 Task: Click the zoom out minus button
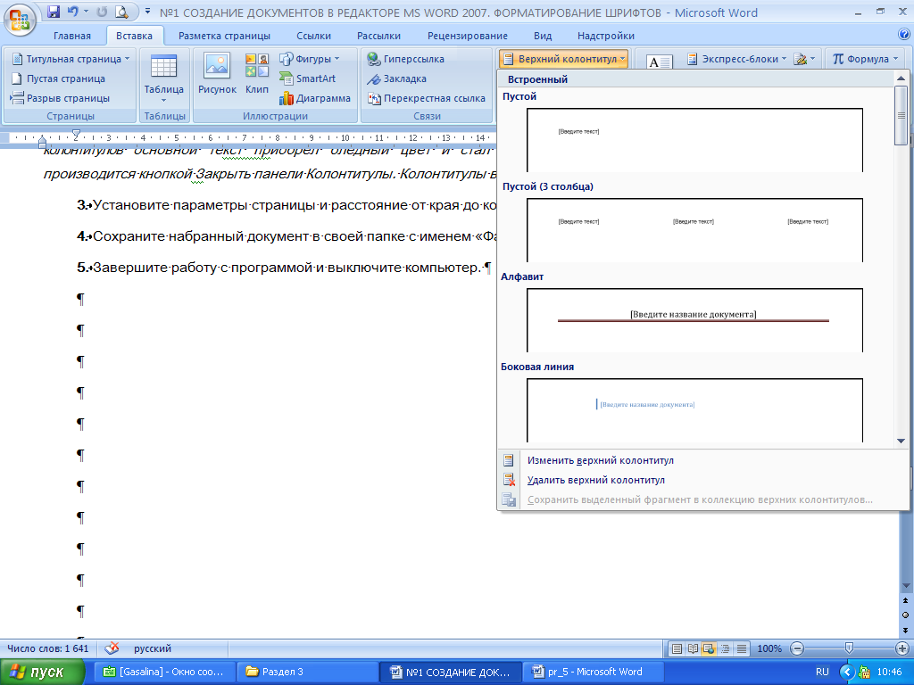tap(797, 648)
